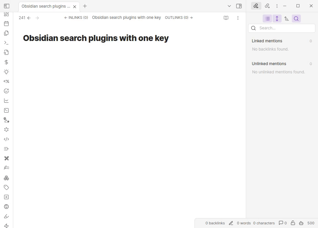Switch to the backlinks sidebar tab
The image size is (318, 228).
(256, 6)
